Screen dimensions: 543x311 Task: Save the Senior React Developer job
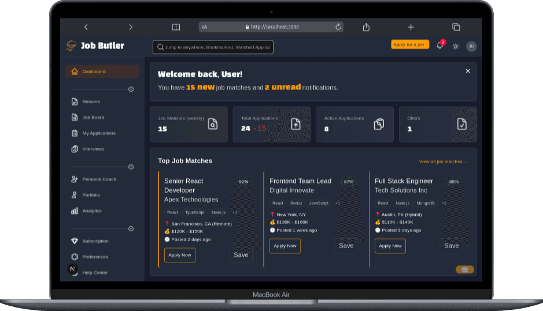[x=241, y=255]
